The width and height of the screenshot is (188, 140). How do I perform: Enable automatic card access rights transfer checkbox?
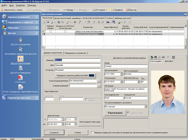coord(93,133)
